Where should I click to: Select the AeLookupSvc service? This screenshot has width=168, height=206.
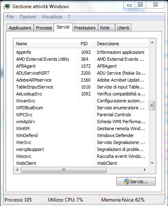coord(29,94)
